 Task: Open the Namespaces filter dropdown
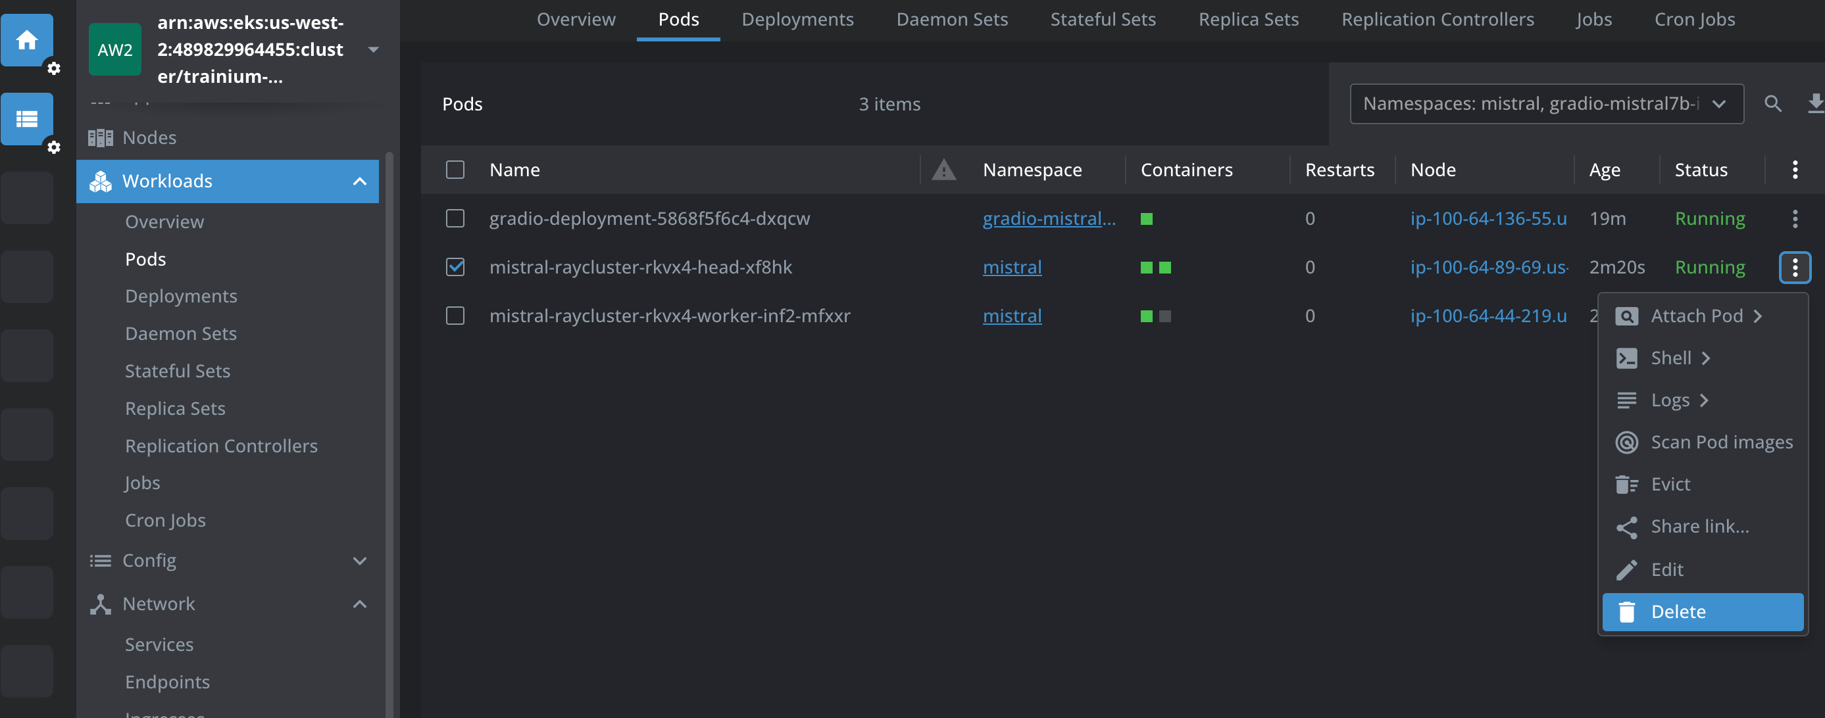[x=1546, y=104]
